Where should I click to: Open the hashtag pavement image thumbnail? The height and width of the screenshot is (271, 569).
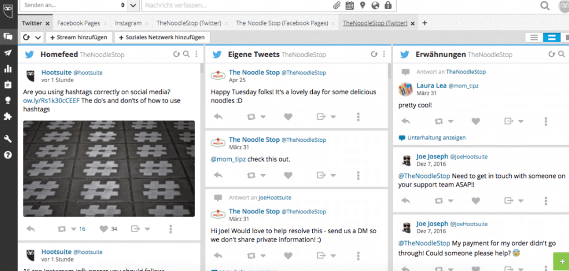109,168
